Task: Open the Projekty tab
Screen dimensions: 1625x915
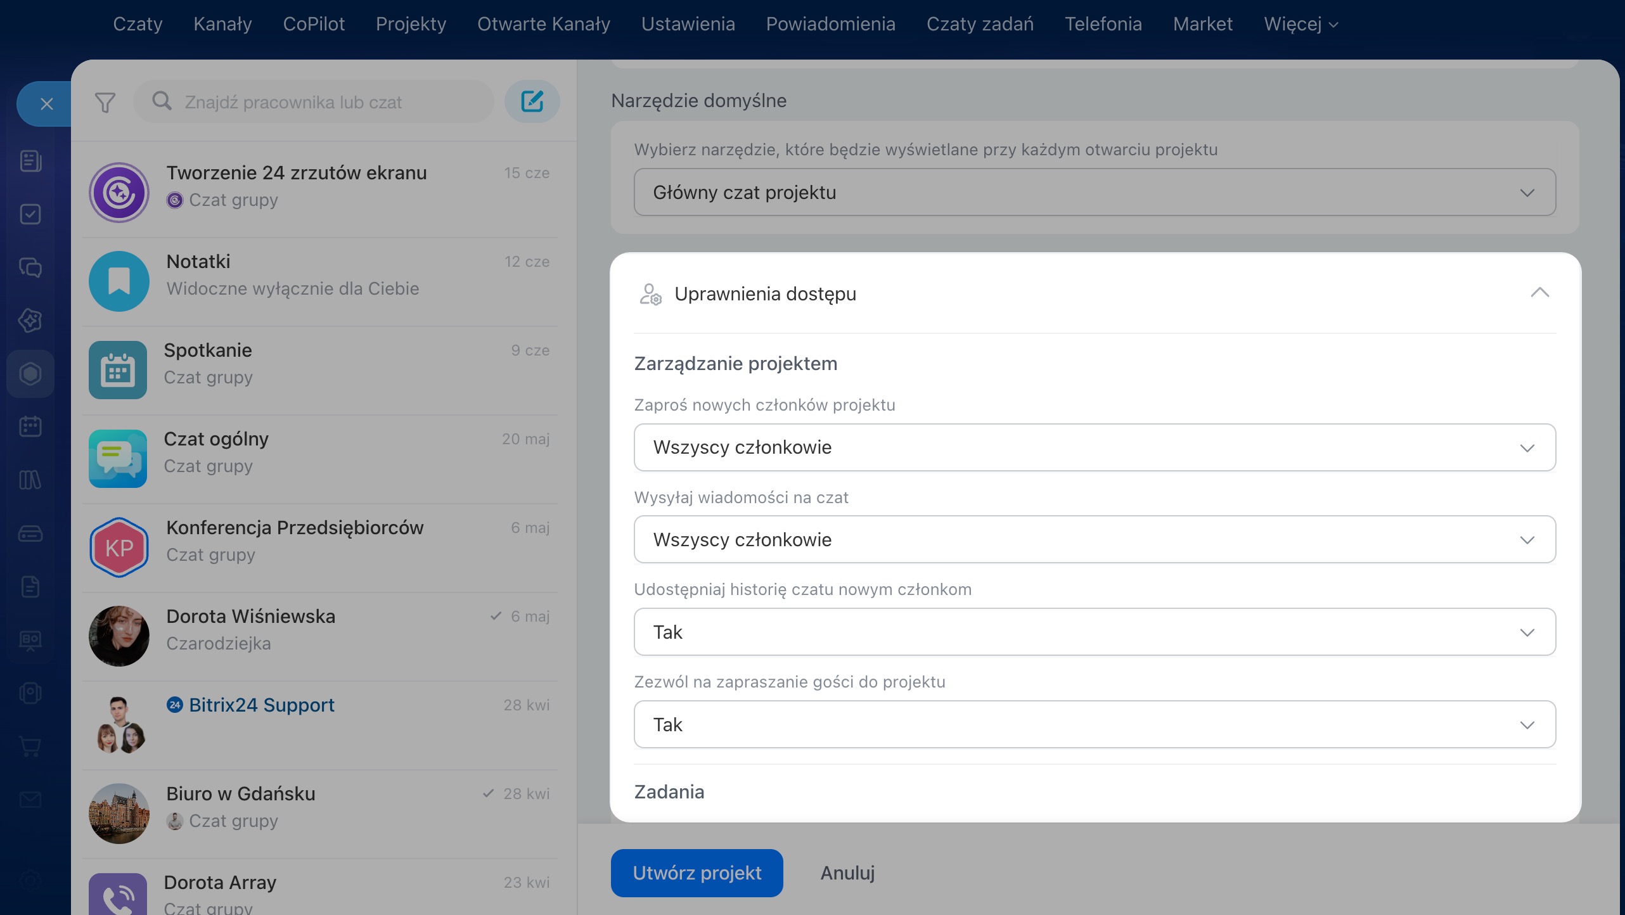Action: [411, 24]
